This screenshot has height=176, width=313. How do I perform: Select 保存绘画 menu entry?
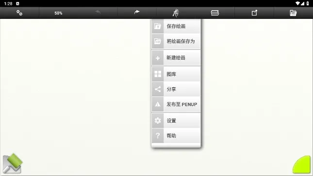[176, 26]
